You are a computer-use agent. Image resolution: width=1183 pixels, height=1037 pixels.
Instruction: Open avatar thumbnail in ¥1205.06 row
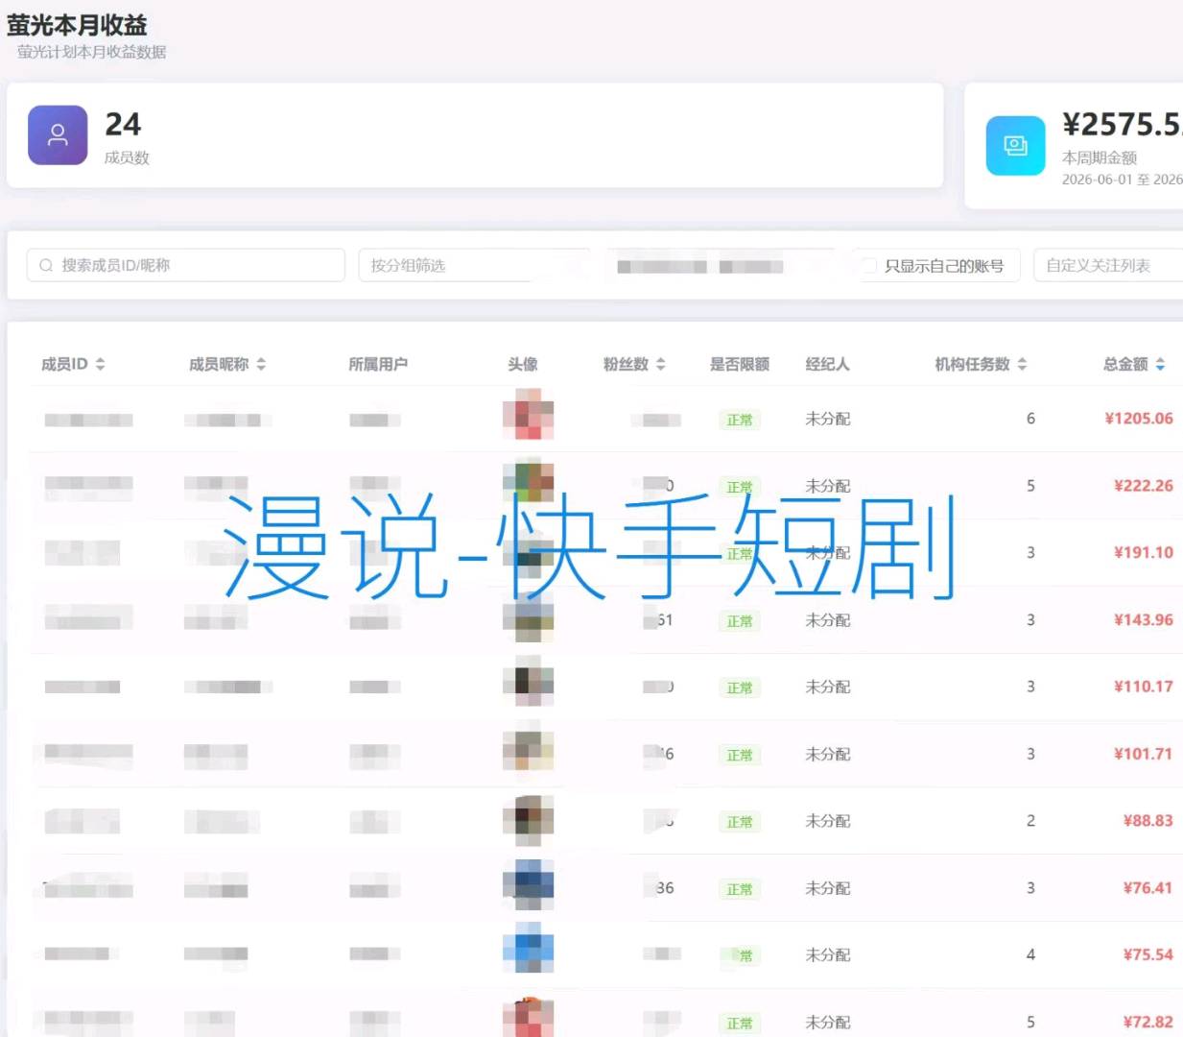[528, 414]
